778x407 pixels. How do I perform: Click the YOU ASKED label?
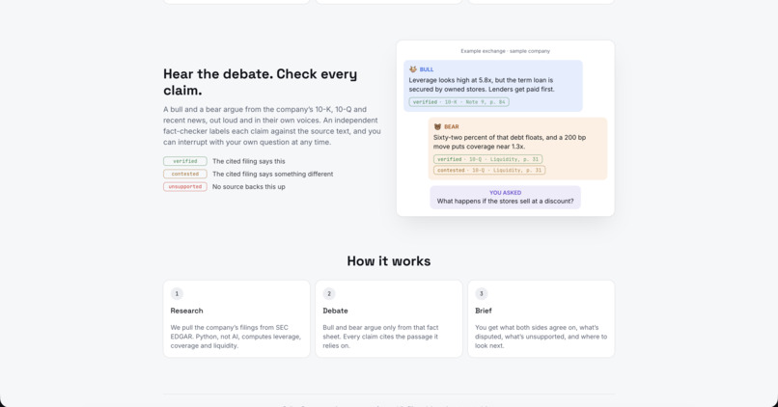point(505,193)
